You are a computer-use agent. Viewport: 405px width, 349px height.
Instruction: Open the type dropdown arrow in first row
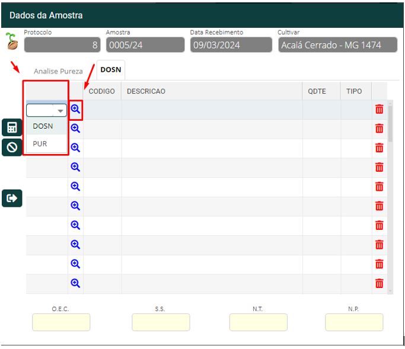click(x=60, y=111)
